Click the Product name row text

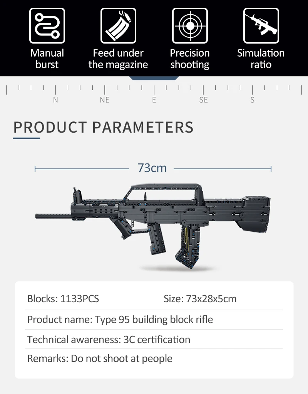coord(120,320)
